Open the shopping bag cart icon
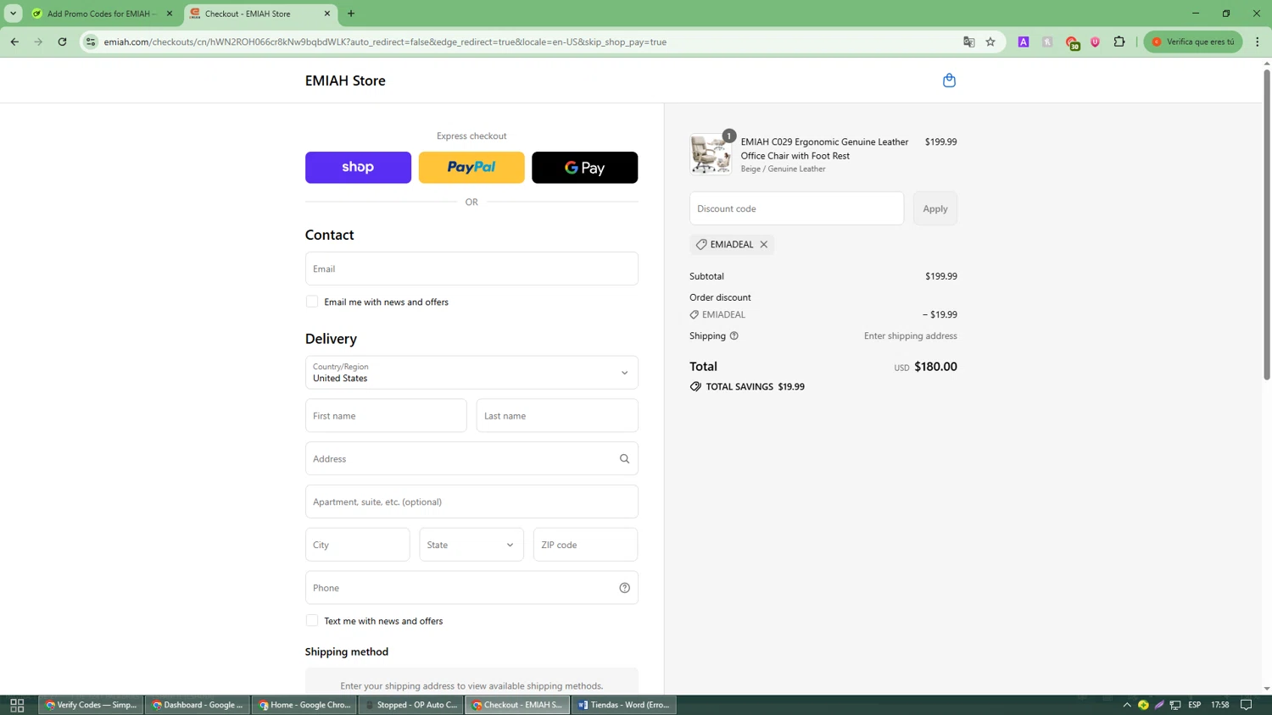 click(x=949, y=80)
